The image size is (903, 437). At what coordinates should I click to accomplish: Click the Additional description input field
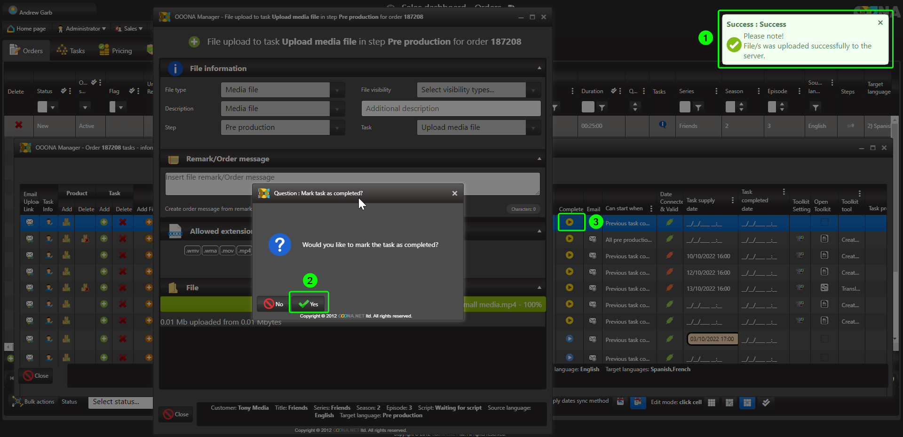click(x=451, y=109)
